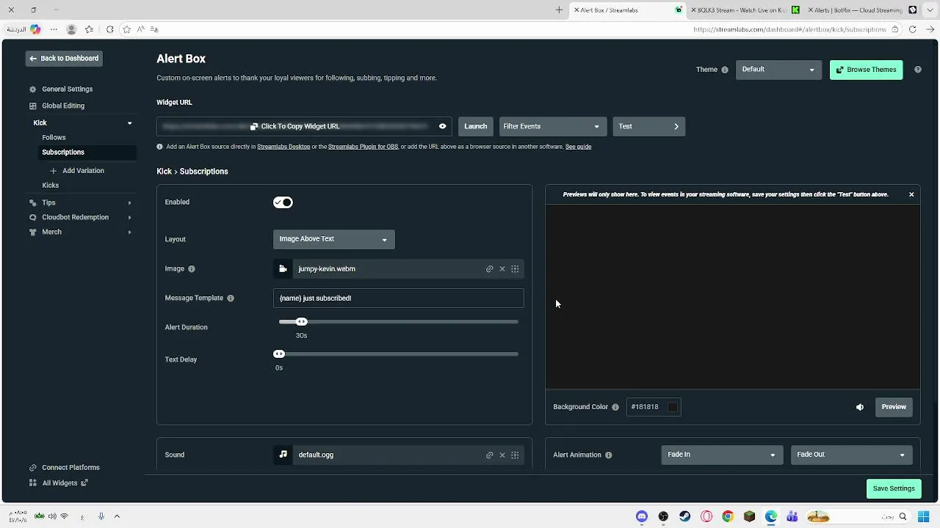Open the Fade Out animation dropdown
The width and height of the screenshot is (940, 528).
click(x=852, y=455)
